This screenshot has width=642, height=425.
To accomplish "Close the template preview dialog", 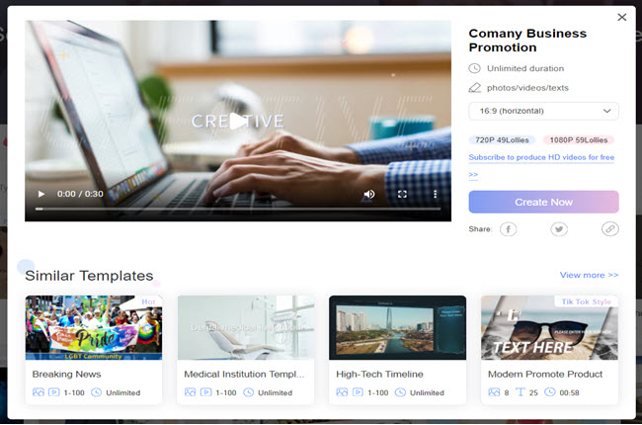I will [621, 17].
